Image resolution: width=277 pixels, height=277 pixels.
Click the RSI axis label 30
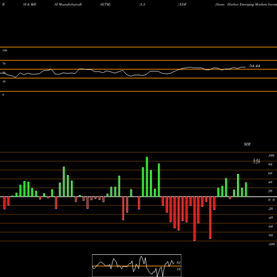pos(4,81)
